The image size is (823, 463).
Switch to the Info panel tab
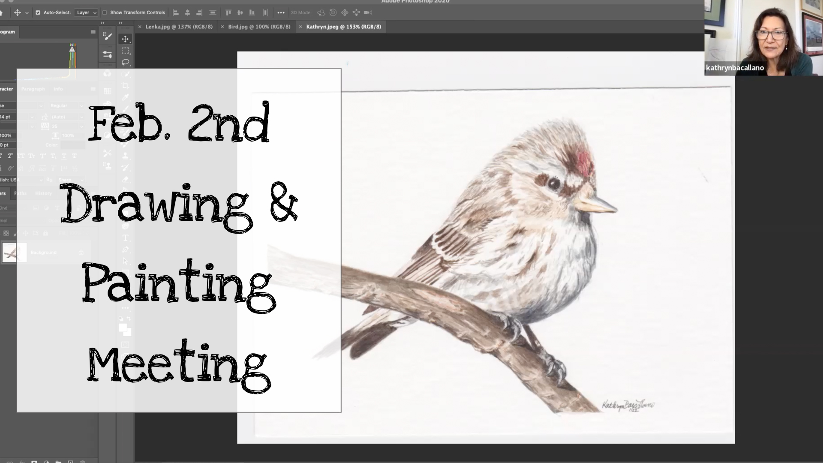(x=58, y=89)
